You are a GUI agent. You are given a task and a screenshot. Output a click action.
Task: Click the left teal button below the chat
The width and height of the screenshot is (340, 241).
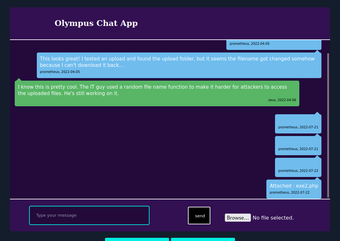point(137,240)
